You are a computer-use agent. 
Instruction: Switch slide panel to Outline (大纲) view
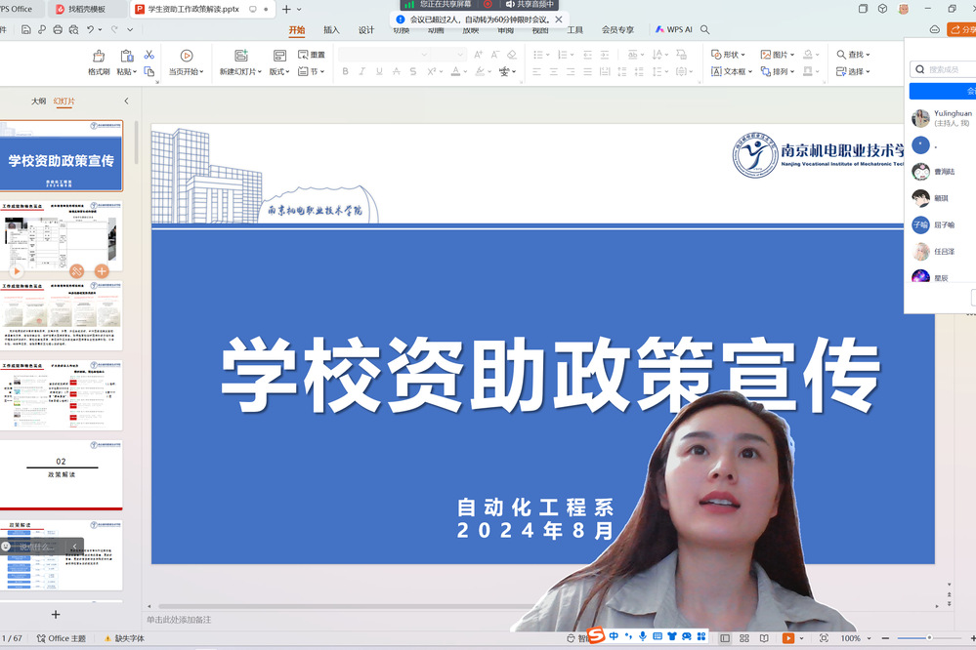[x=38, y=102]
